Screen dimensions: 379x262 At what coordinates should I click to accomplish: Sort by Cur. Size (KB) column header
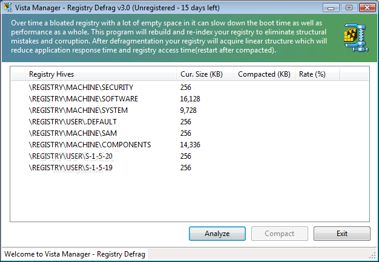[205, 74]
